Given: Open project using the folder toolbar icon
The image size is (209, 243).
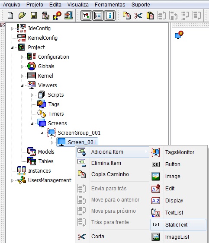Looking at the screenshot, I should point(22,16).
